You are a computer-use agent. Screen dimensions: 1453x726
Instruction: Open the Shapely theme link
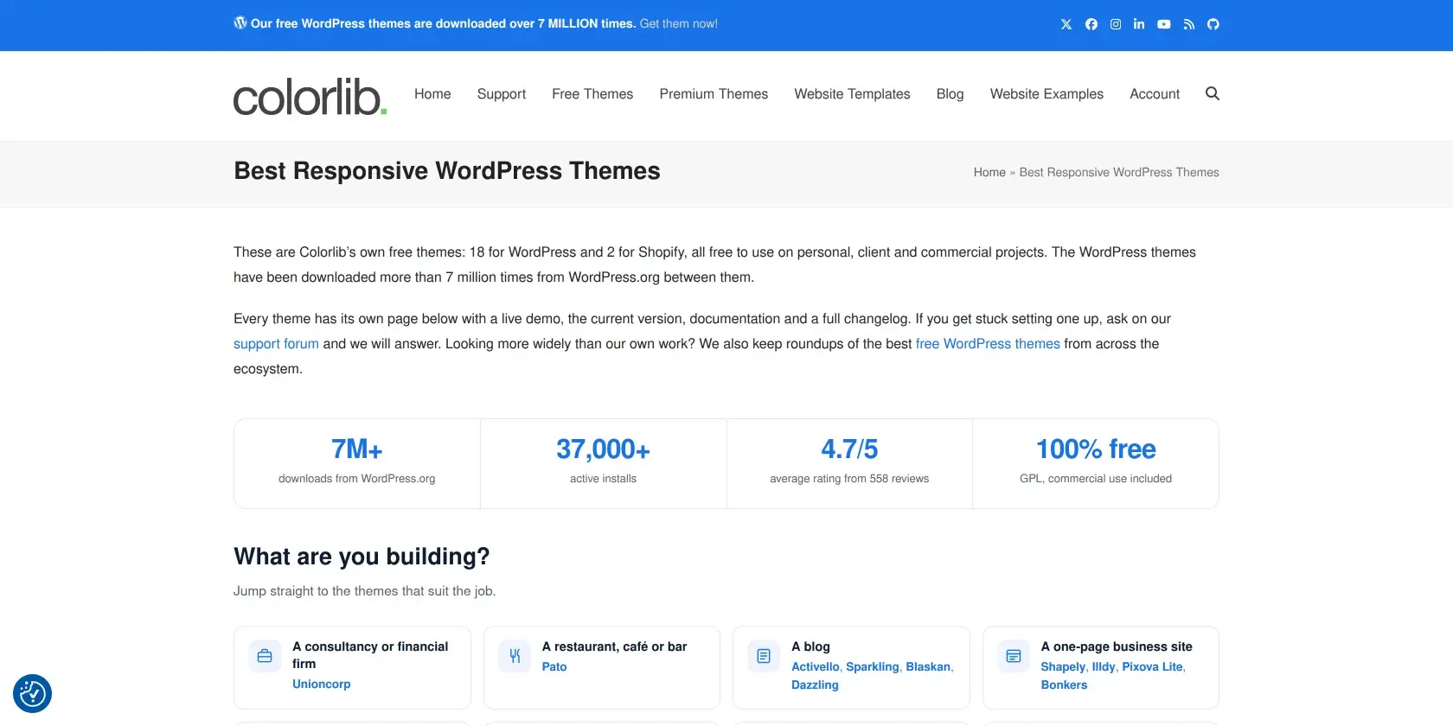pos(1063,666)
